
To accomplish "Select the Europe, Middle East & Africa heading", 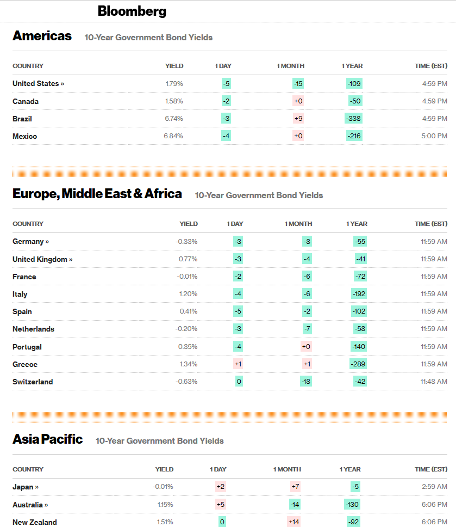I will tap(97, 194).
